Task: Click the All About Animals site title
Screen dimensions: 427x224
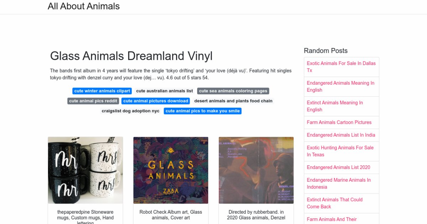Action: (x=84, y=6)
